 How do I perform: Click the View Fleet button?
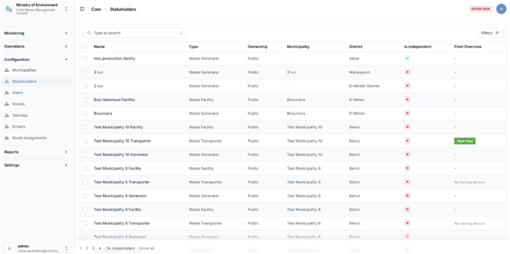click(x=465, y=141)
